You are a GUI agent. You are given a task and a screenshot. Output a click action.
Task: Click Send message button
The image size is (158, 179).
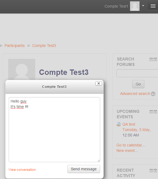click(84, 169)
